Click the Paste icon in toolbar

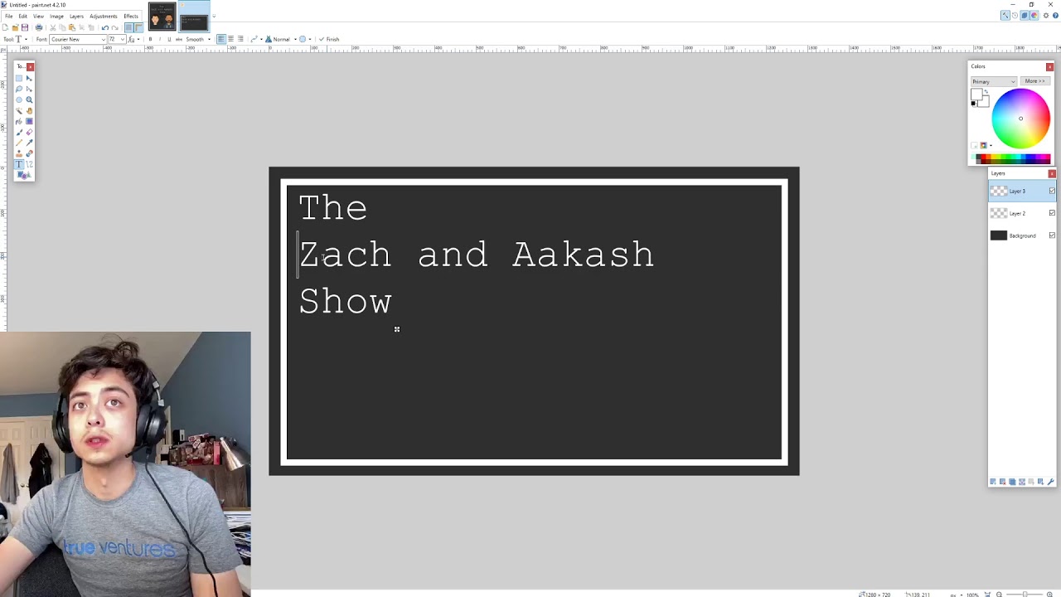[x=71, y=27]
